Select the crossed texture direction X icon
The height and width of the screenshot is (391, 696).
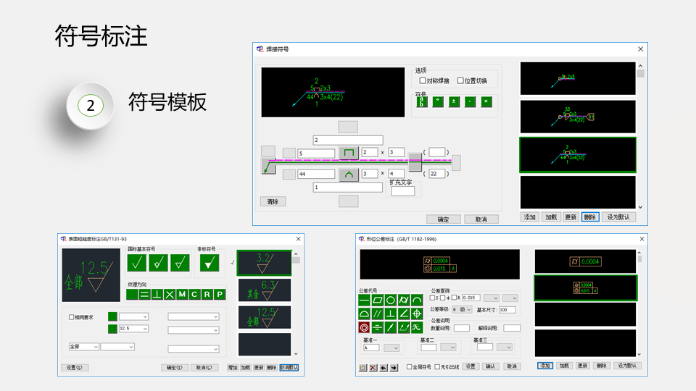click(x=170, y=294)
